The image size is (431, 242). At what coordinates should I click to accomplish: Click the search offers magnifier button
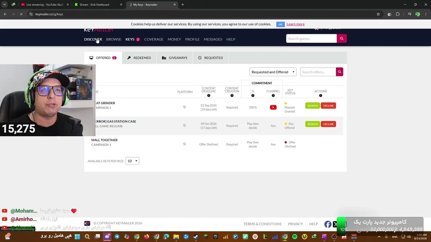(x=339, y=72)
